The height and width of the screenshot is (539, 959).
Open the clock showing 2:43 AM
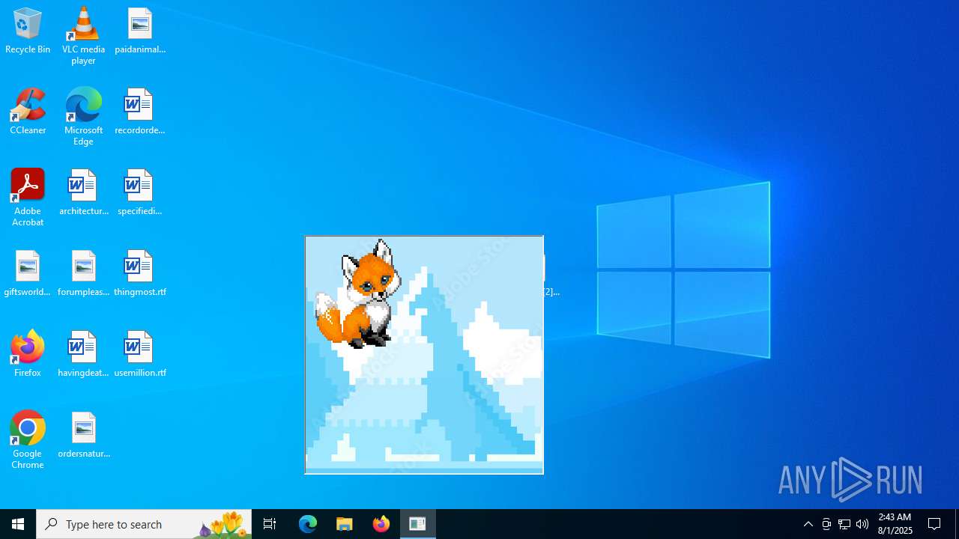point(895,524)
